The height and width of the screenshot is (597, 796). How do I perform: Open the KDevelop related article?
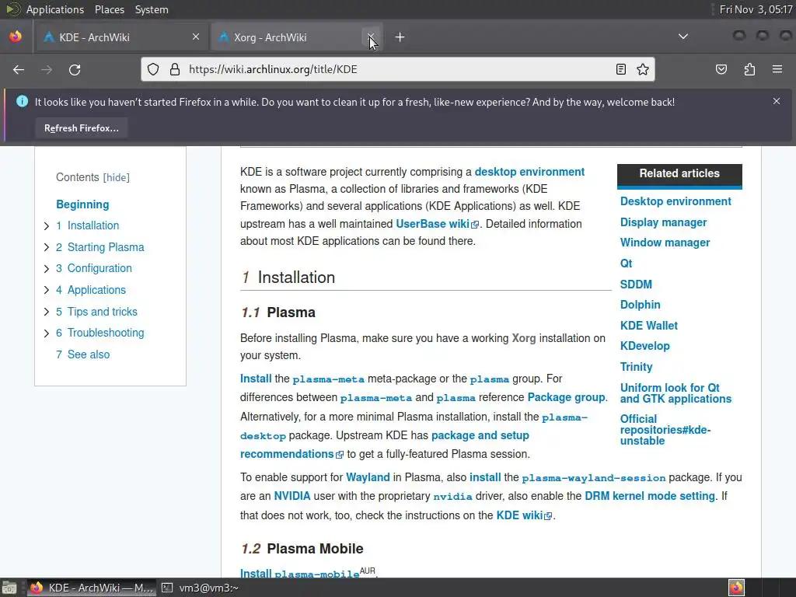click(644, 346)
